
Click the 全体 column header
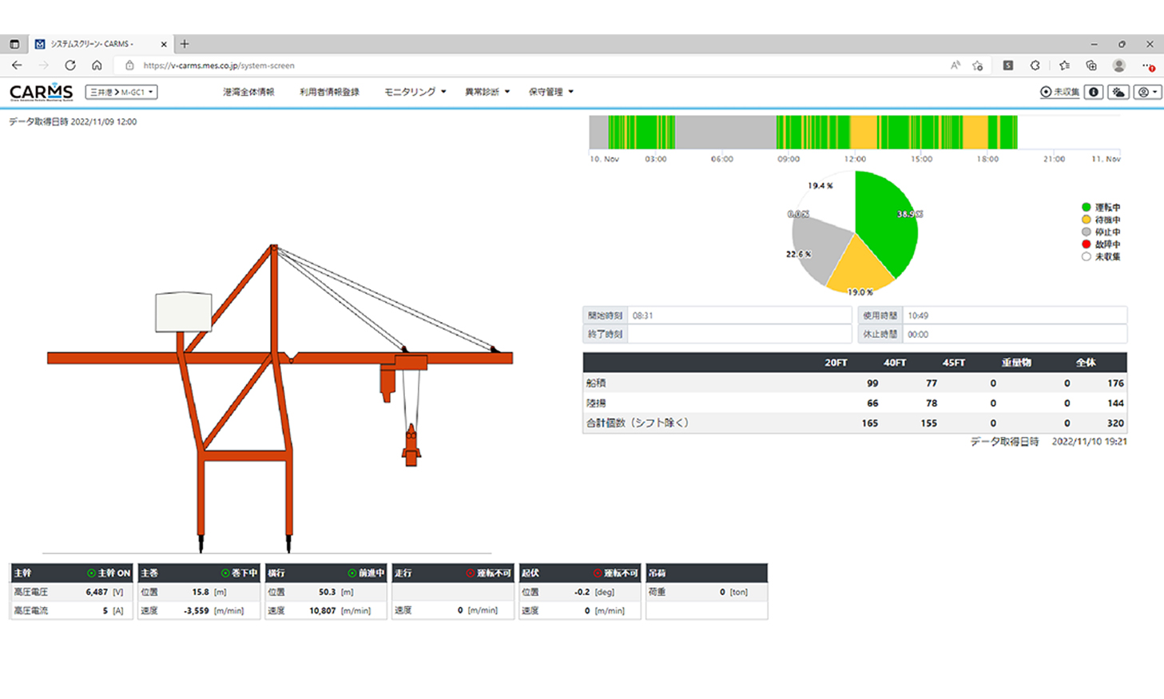coord(1086,363)
